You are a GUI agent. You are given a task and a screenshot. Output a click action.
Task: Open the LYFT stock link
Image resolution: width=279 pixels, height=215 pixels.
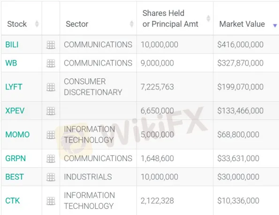click(x=14, y=87)
